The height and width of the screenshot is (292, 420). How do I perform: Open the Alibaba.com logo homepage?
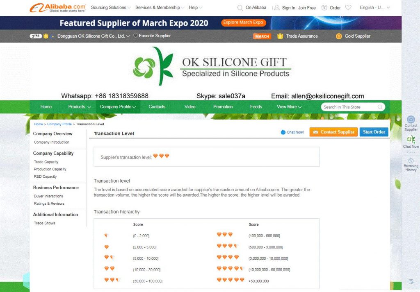pos(57,8)
